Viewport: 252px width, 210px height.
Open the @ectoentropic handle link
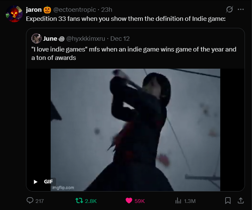point(75,10)
